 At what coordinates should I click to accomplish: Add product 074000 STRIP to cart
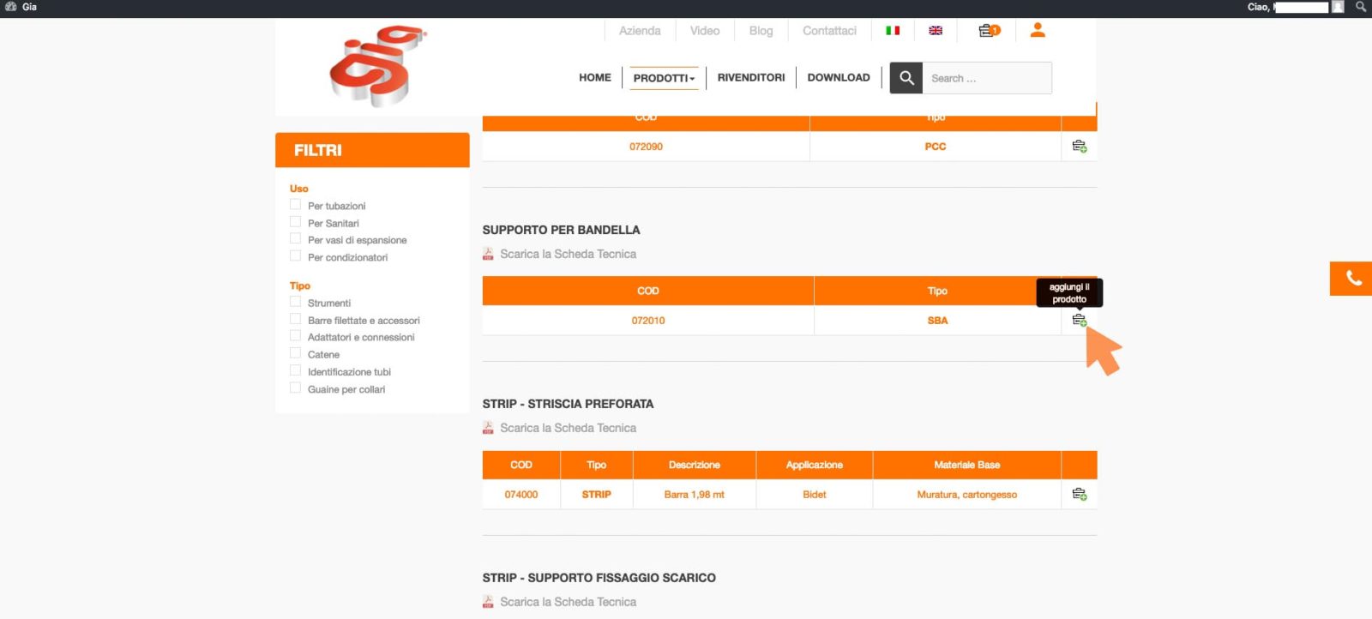[x=1080, y=495]
